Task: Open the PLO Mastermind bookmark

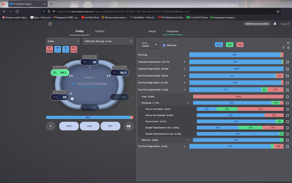Action: click(x=171, y=17)
